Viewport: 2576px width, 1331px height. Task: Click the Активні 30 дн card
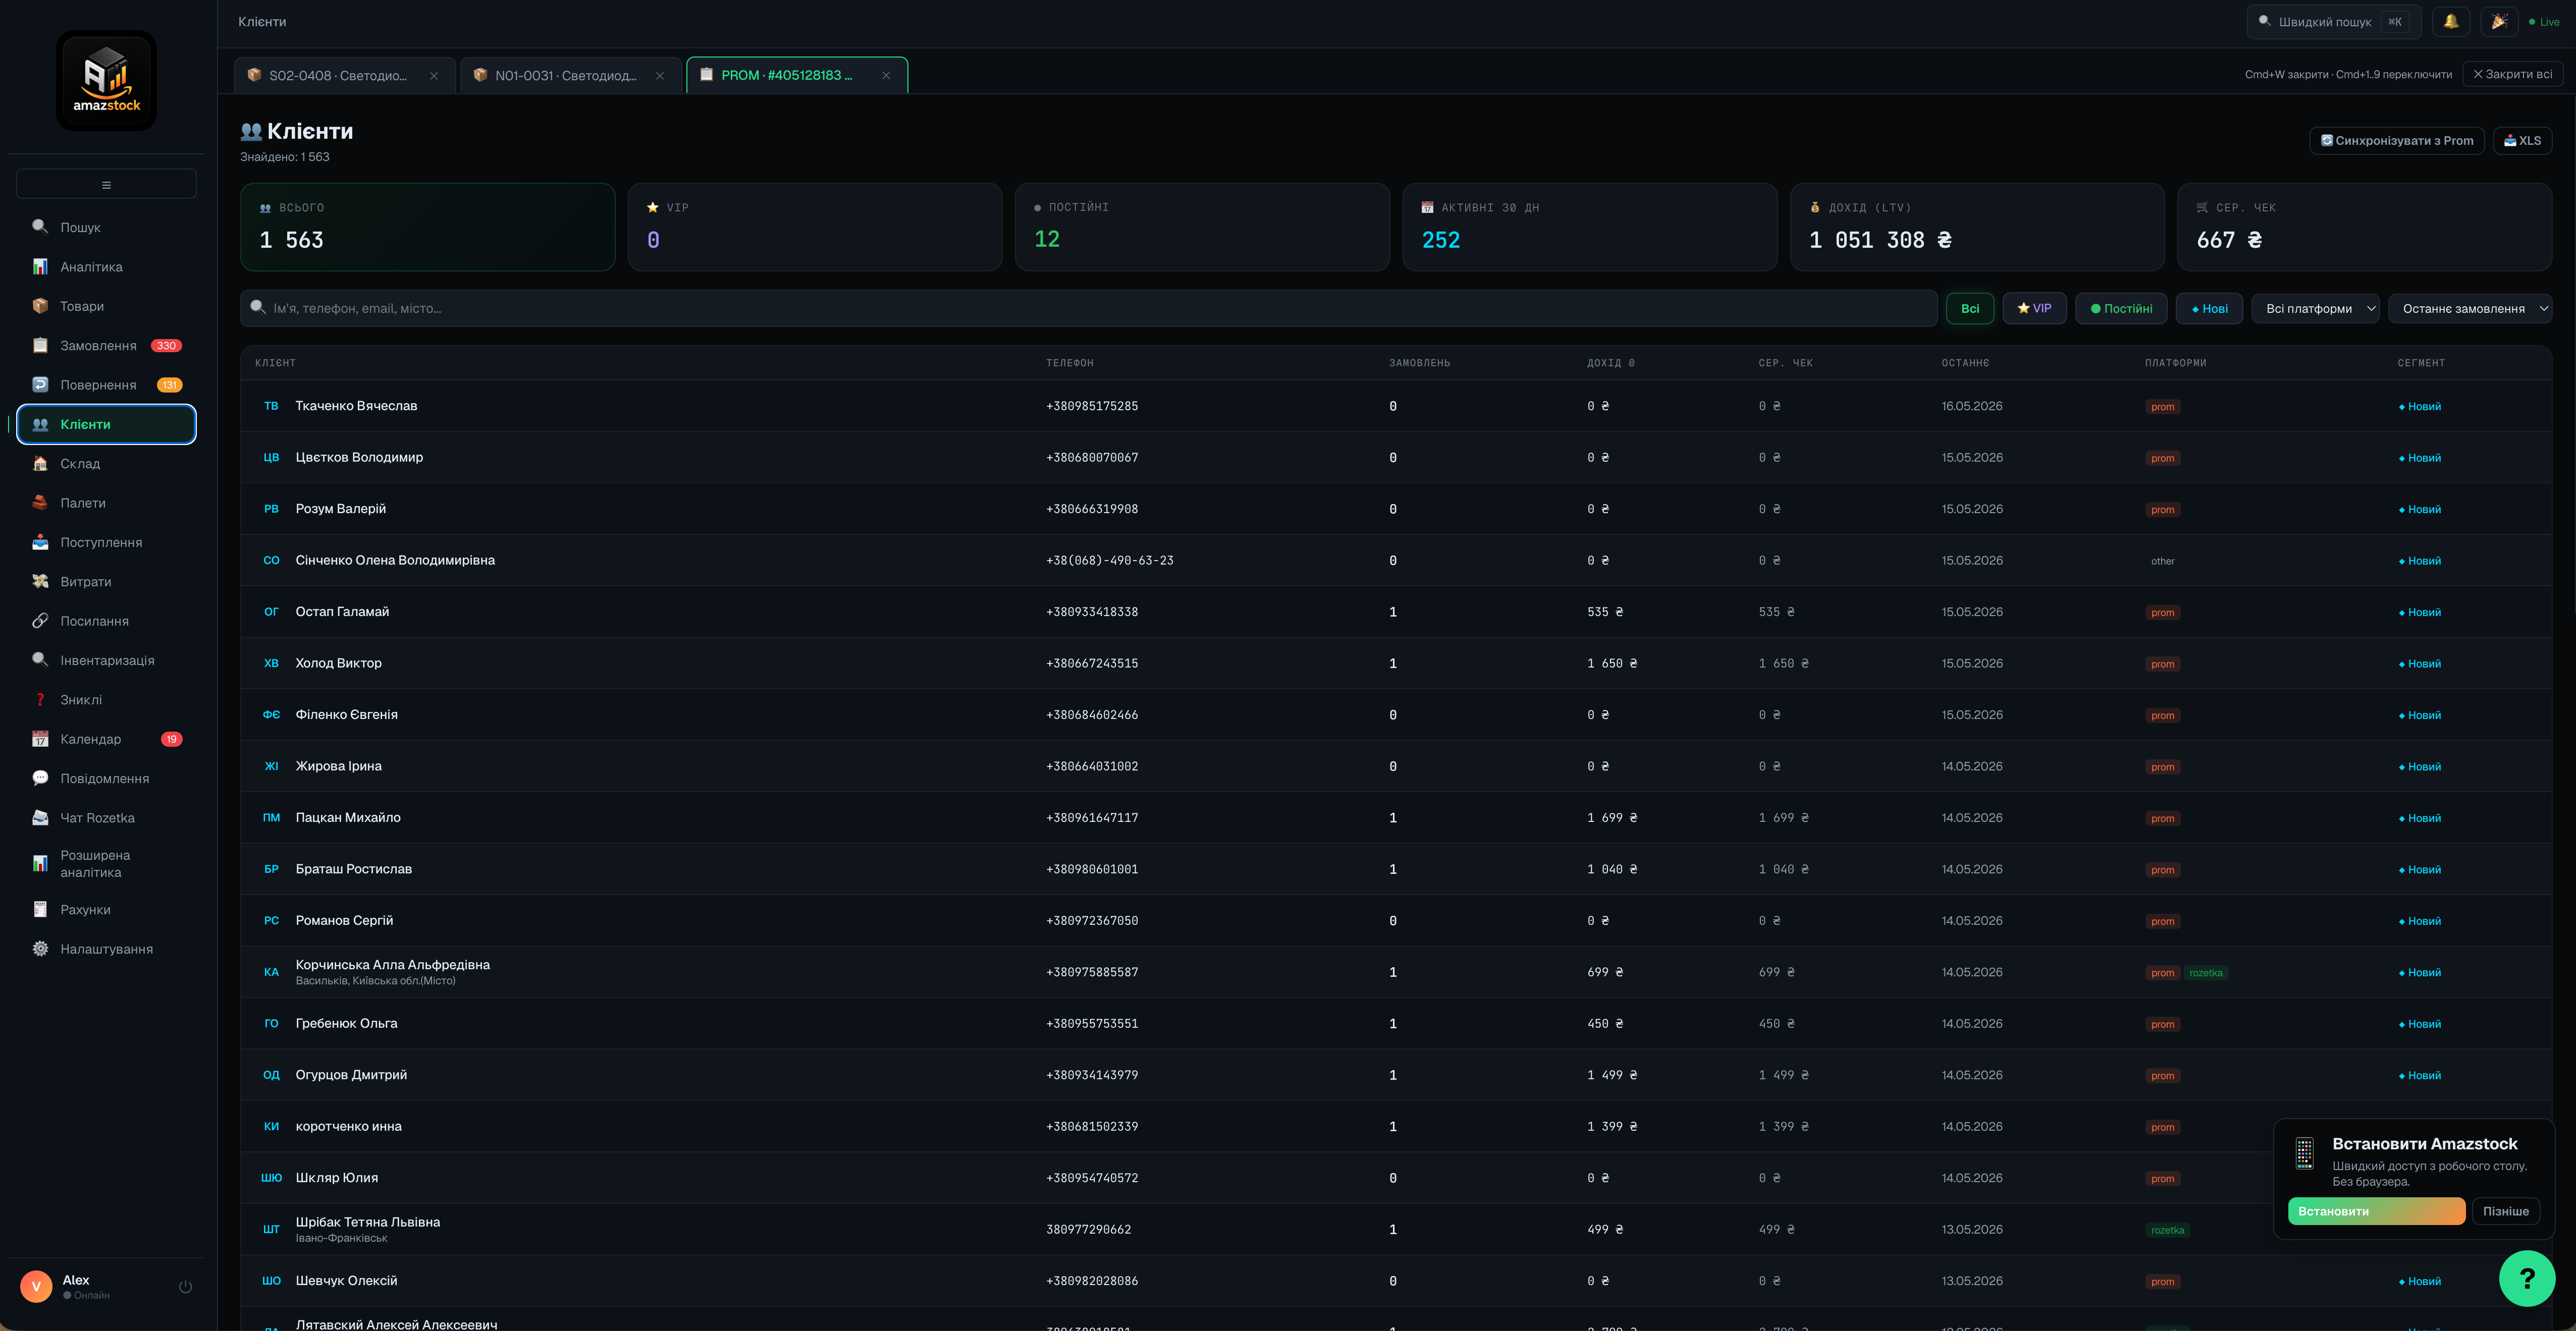pyautogui.click(x=1589, y=227)
